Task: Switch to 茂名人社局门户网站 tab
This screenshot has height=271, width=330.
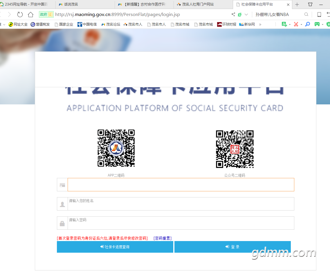Action: tap(203, 4)
